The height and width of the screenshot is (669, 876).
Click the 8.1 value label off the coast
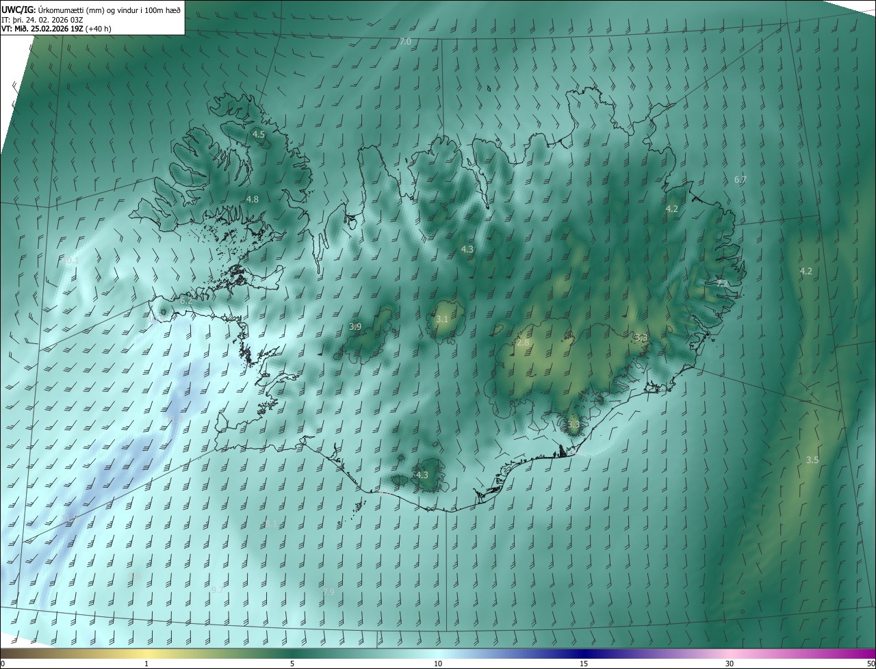tap(272, 525)
